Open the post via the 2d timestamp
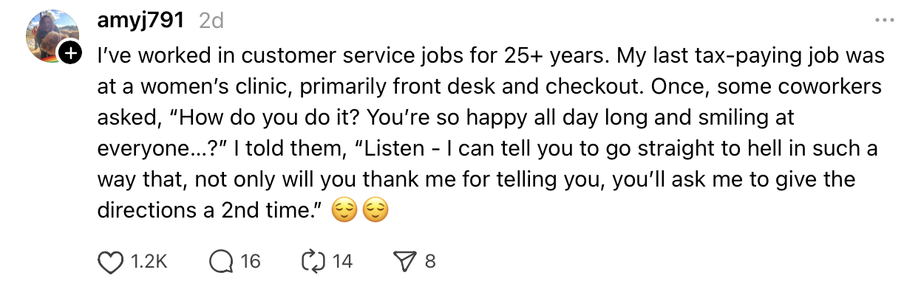 pos(211,21)
